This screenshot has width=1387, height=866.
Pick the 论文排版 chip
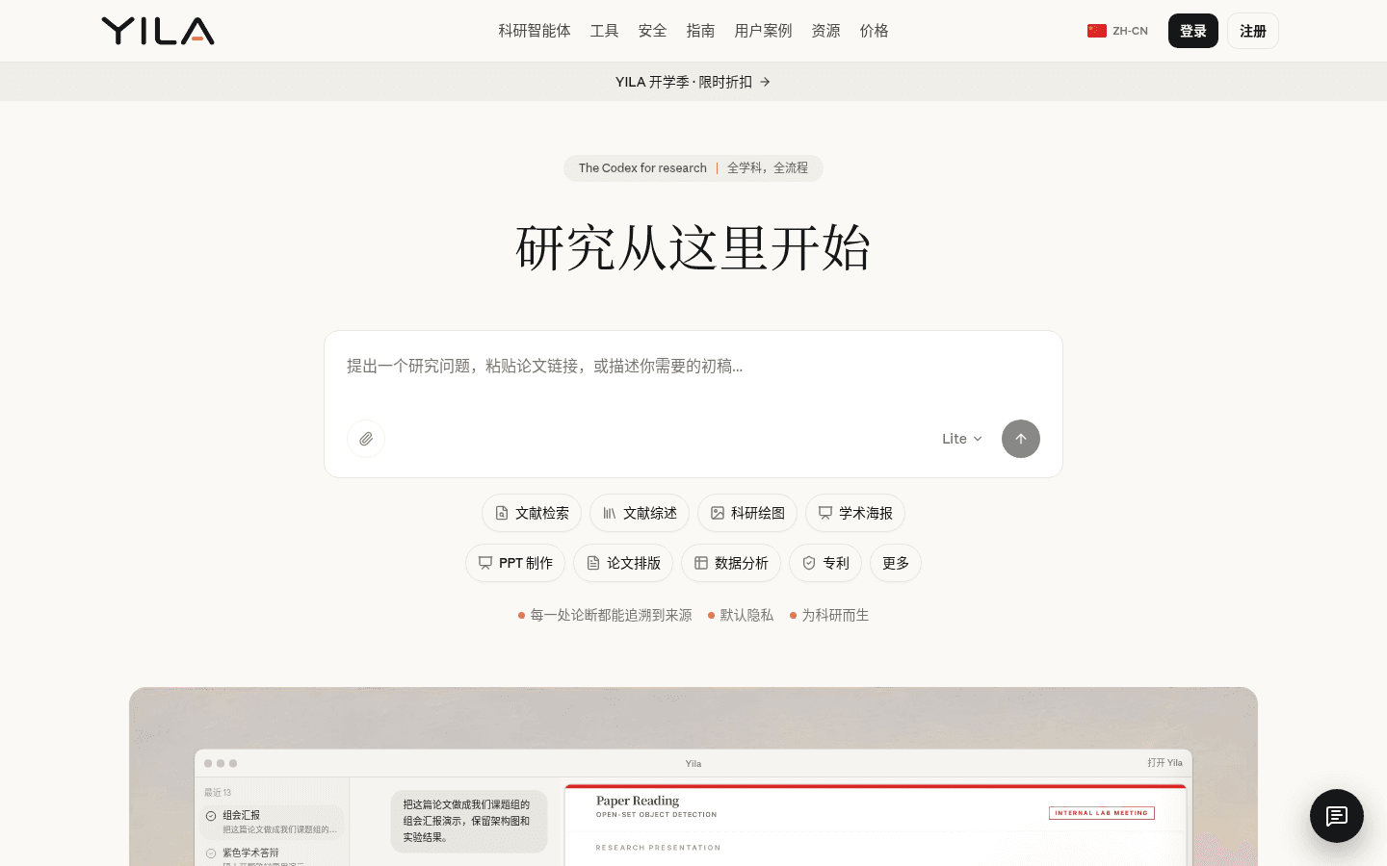pos(623,563)
